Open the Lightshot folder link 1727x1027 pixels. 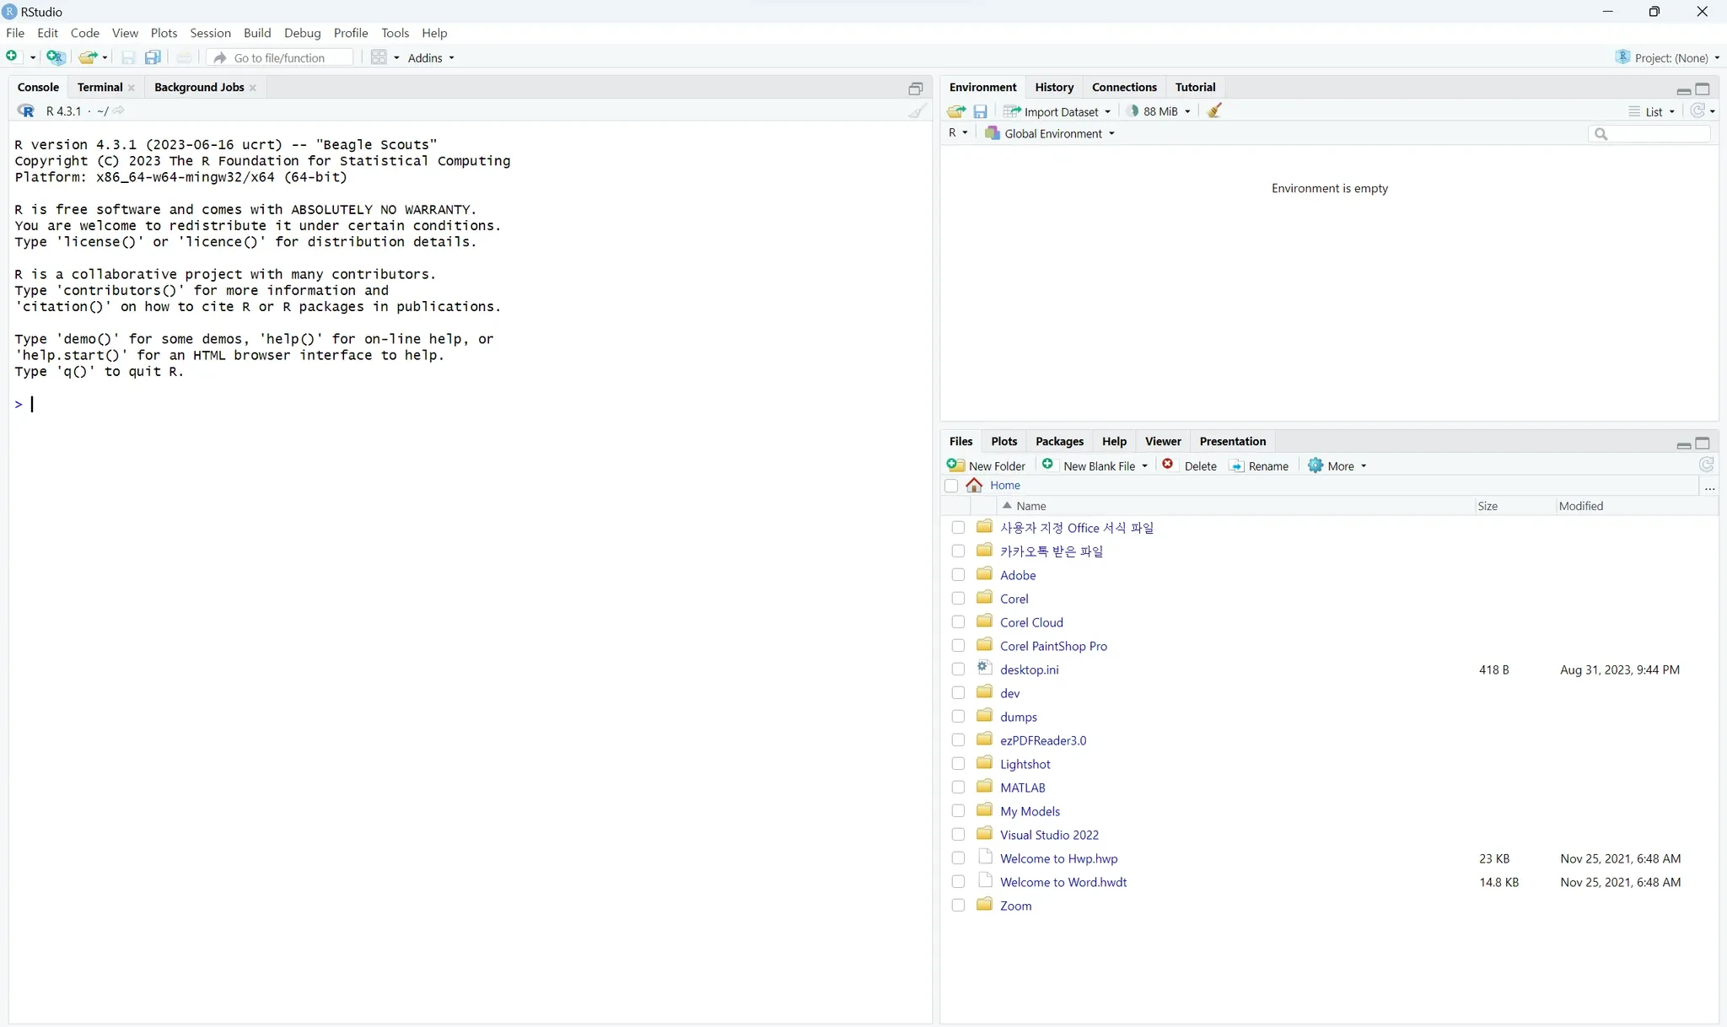coord(1025,764)
